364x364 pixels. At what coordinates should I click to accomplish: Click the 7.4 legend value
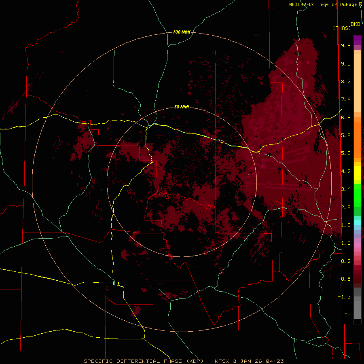346,99
